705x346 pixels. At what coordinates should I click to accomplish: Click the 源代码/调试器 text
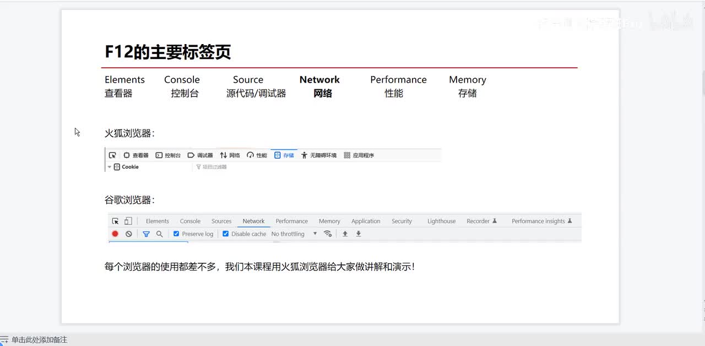[256, 94]
